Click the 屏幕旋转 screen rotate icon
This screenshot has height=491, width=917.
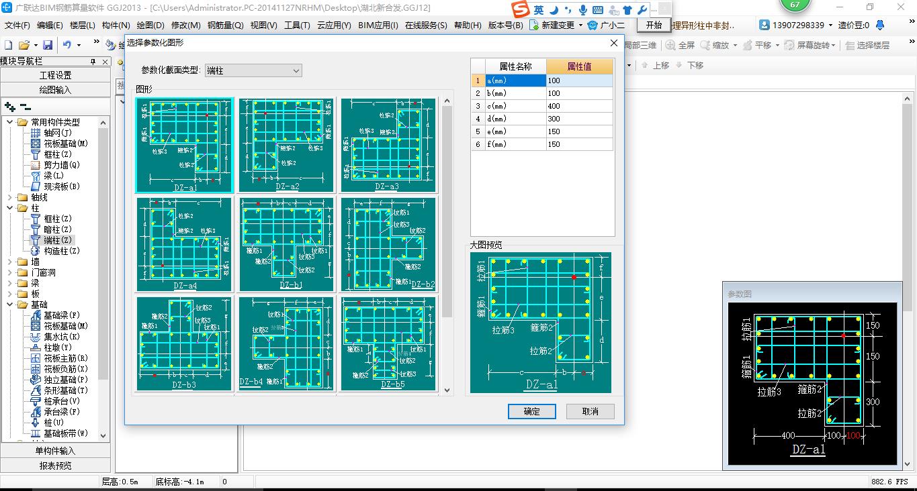click(807, 45)
